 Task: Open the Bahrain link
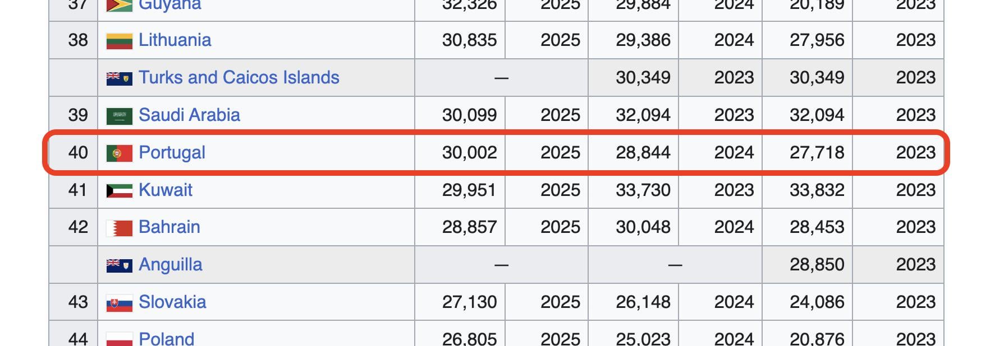(169, 227)
